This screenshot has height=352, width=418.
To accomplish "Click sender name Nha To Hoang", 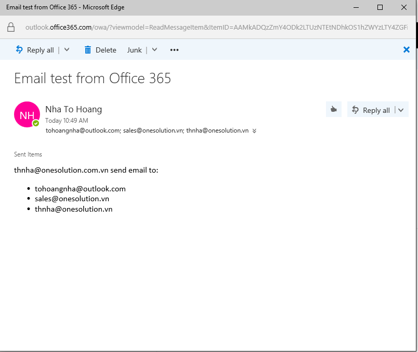I will (x=73, y=109).
